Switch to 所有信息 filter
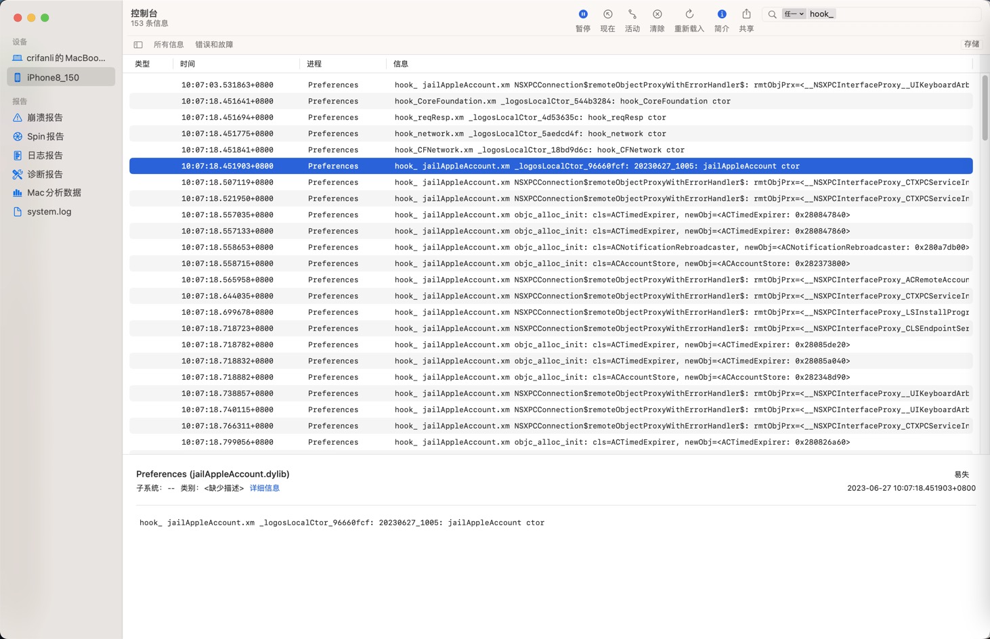990x639 pixels. (x=169, y=45)
